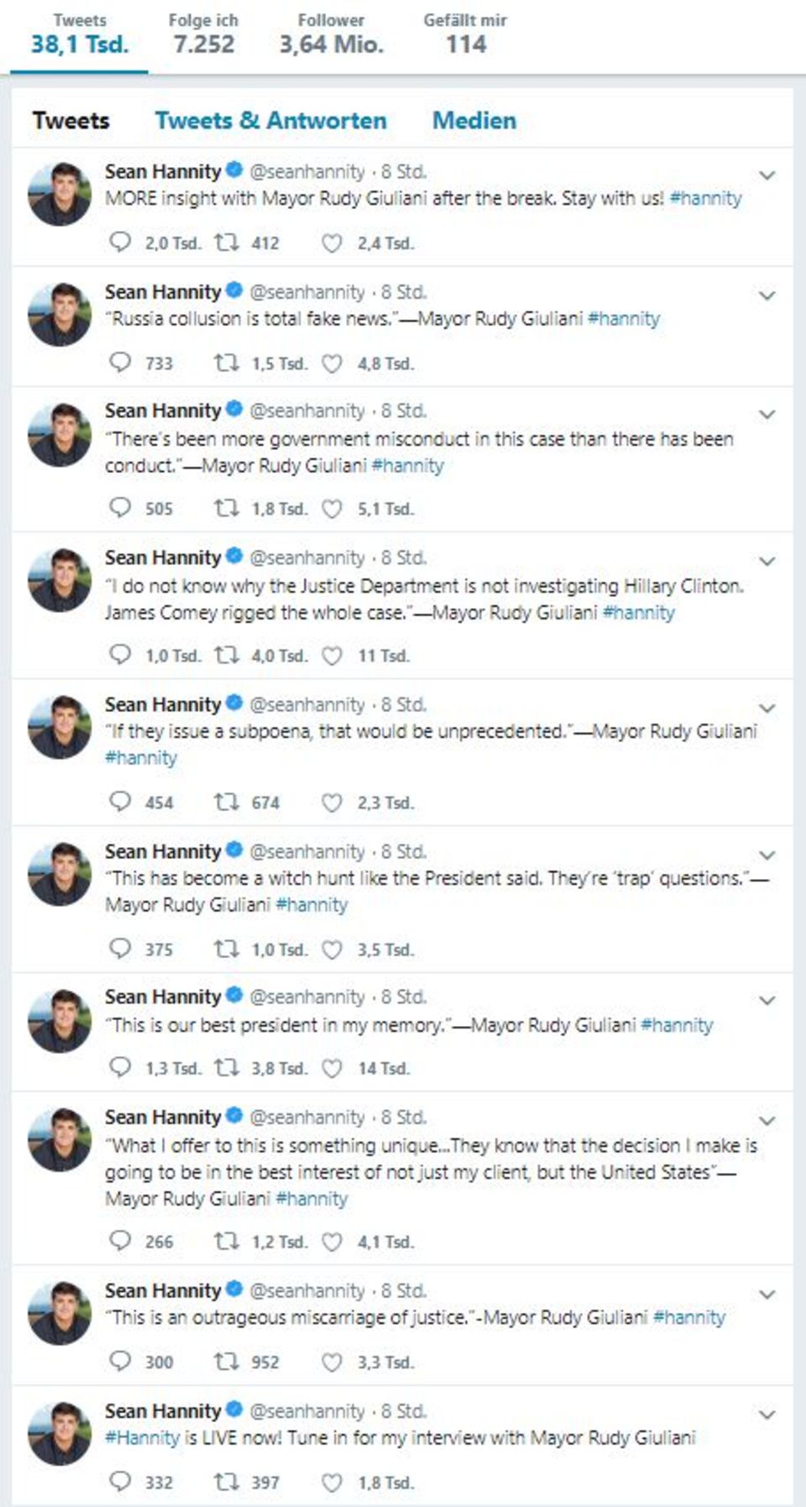806x1507 pixels.
Task: Open the Medien tab
Action: pos(474,120)
